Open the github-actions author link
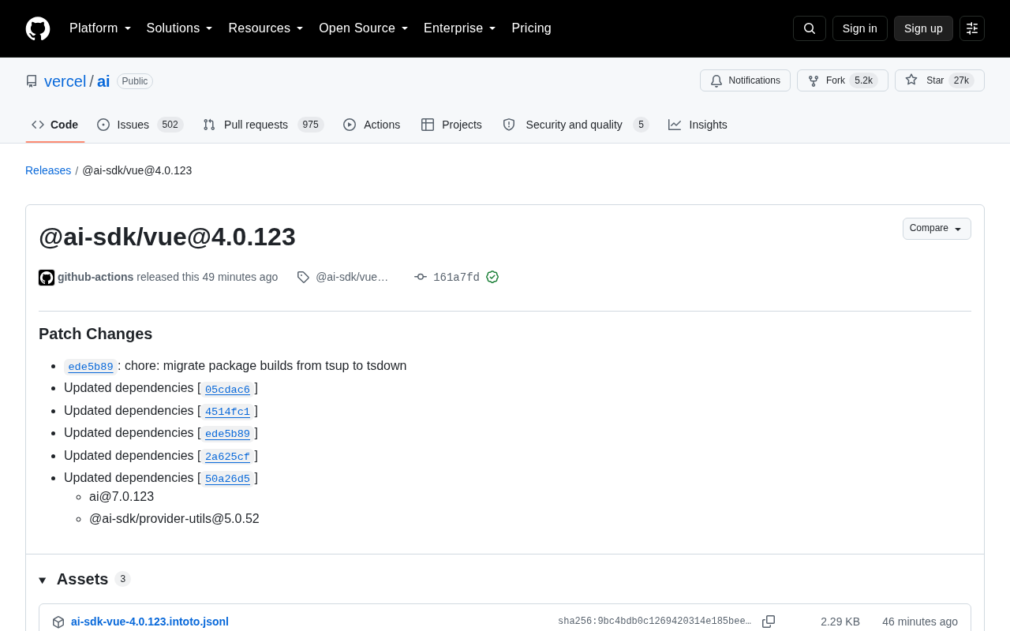This screenshot has width=1010, height=631. tap(95, 277)
